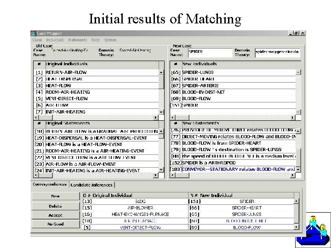
Task: Select HEAT-FLOW individual row
Action: [x=96, y=85]
